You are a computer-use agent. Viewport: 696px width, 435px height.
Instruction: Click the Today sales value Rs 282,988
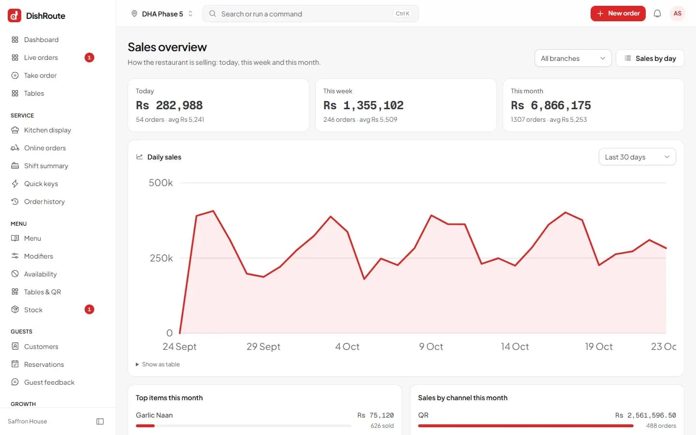[169, 105]
